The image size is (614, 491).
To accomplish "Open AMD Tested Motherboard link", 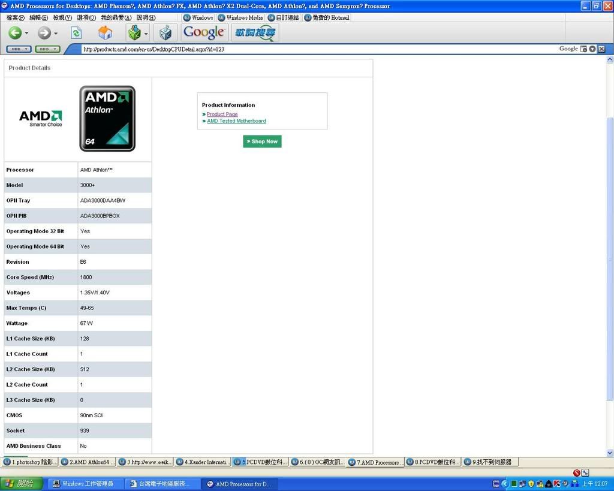I will tap(236, 121).
